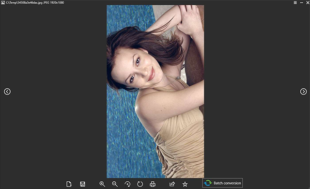Start Batch conversion
This screenshot has width=310, height=189.
[x=223, y=183]
